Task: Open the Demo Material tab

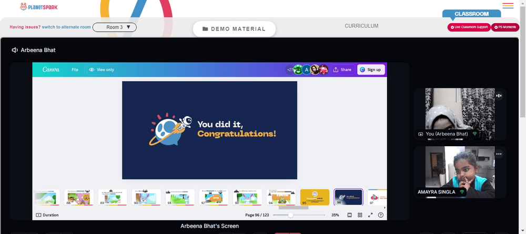Action: point(234,29)
